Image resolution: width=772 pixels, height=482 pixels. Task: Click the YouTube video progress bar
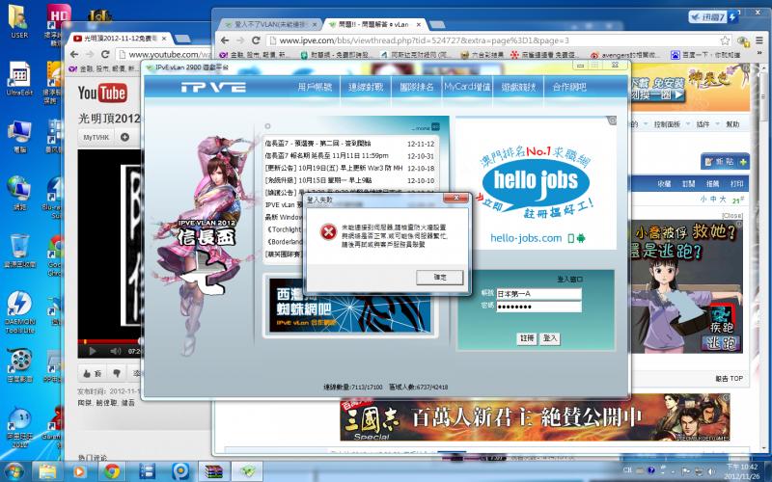click(x=110, y=341)
